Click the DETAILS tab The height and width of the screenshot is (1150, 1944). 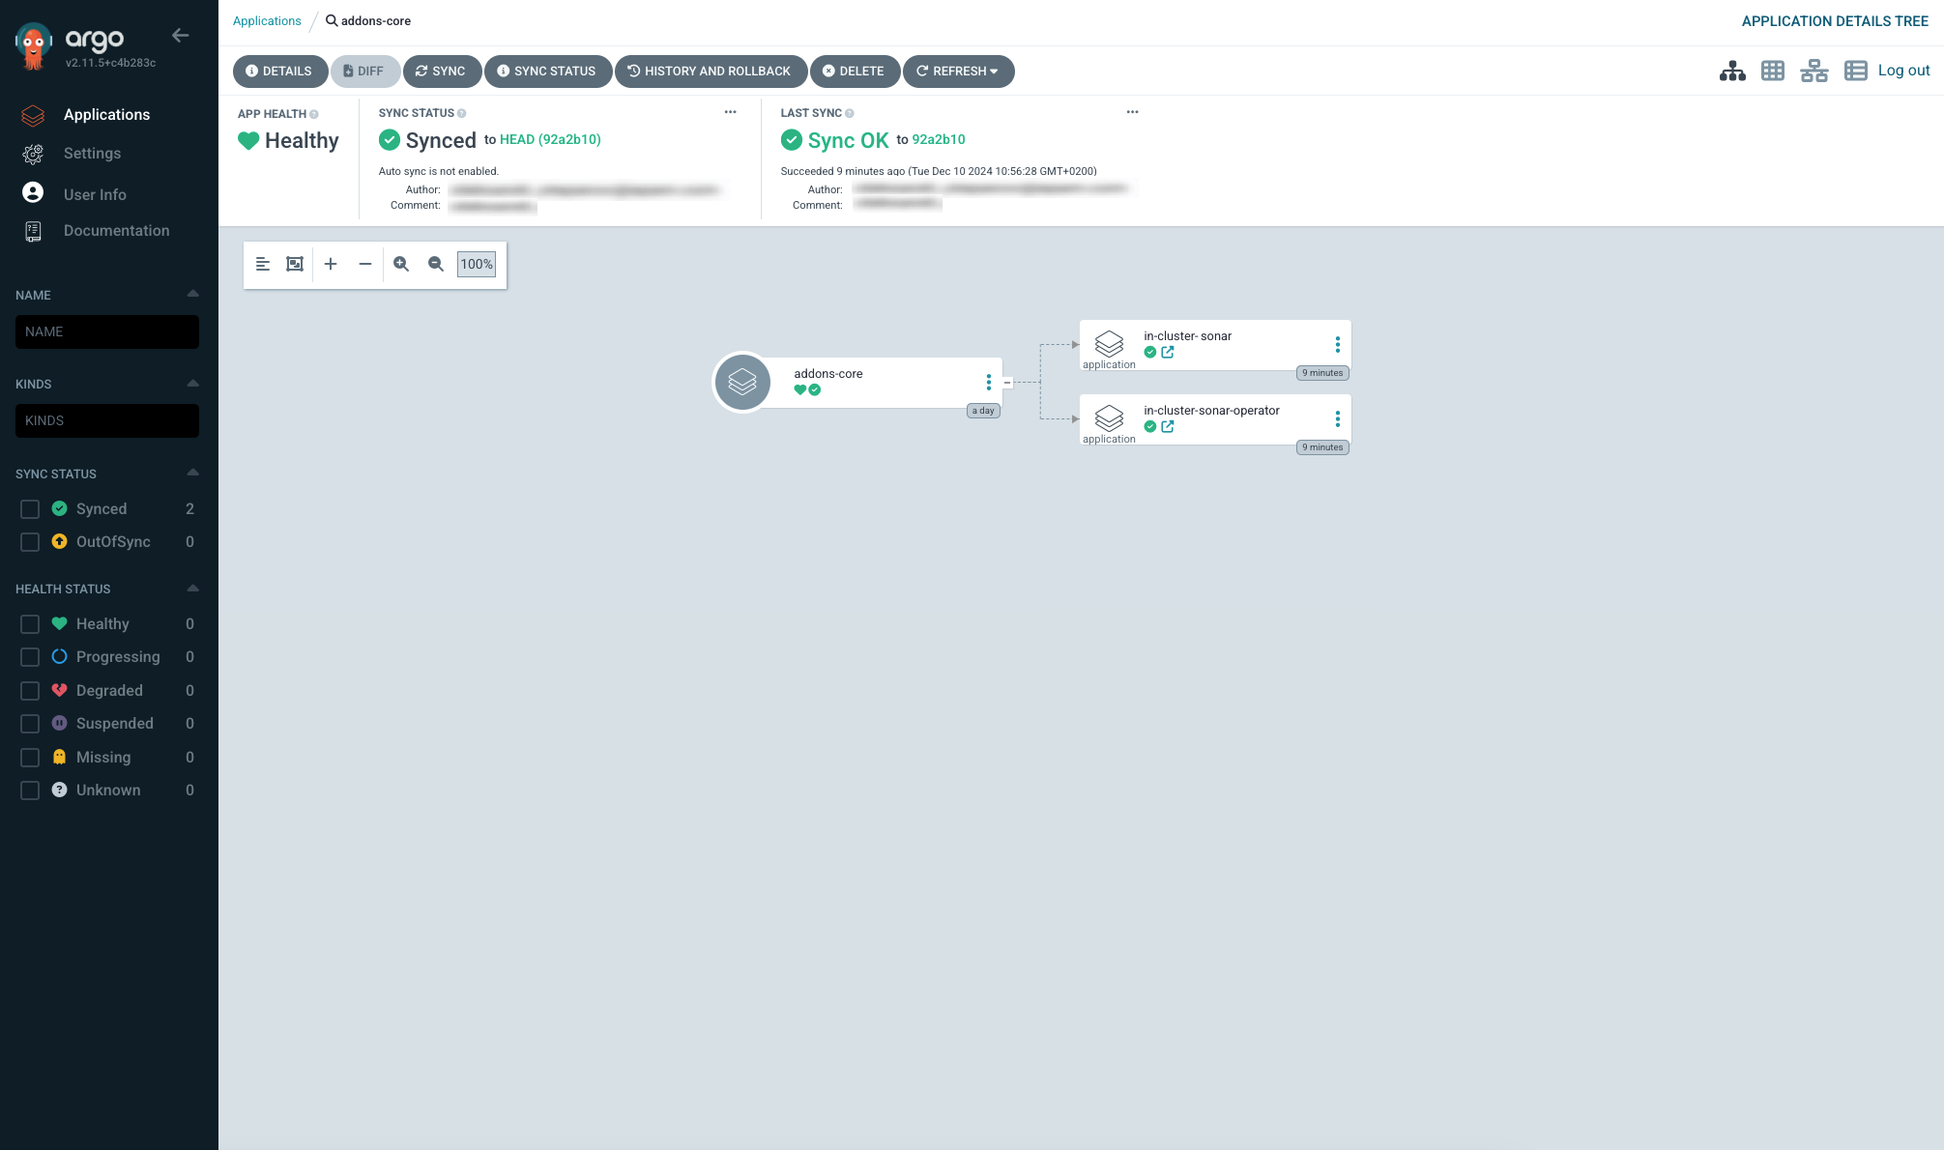click(x=280, y=72)
